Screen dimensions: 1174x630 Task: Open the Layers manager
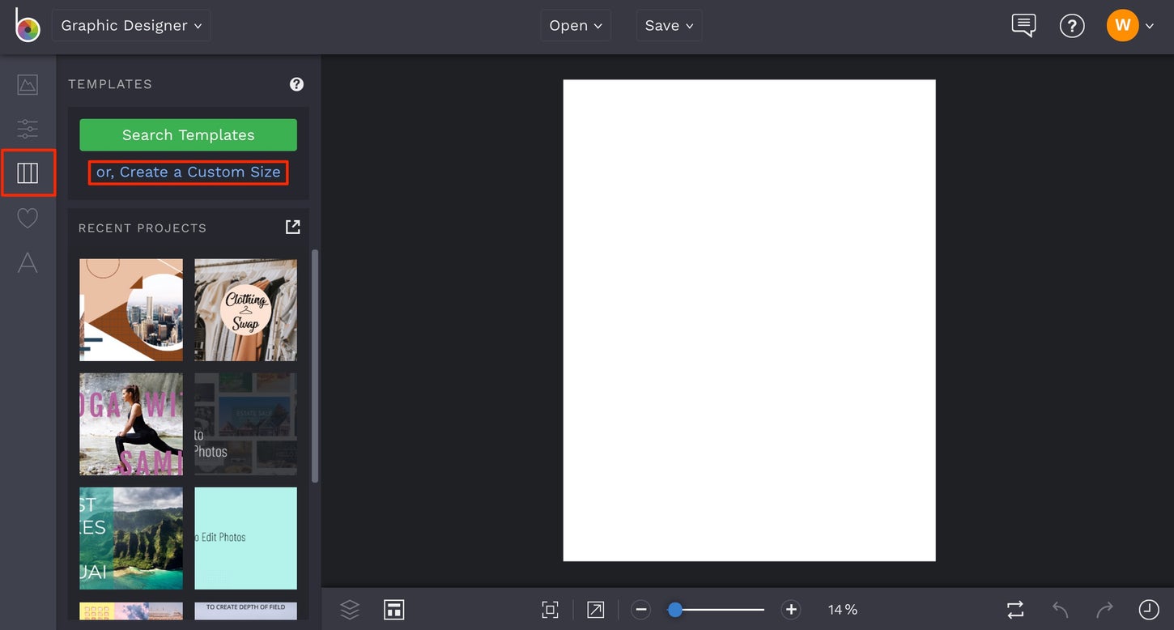coord(349,609)
